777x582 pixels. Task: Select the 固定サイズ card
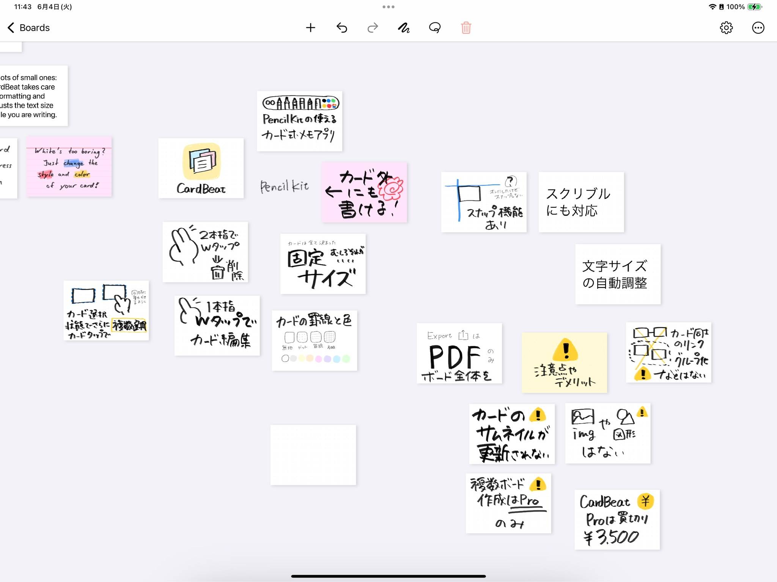(x=323, y=264)
